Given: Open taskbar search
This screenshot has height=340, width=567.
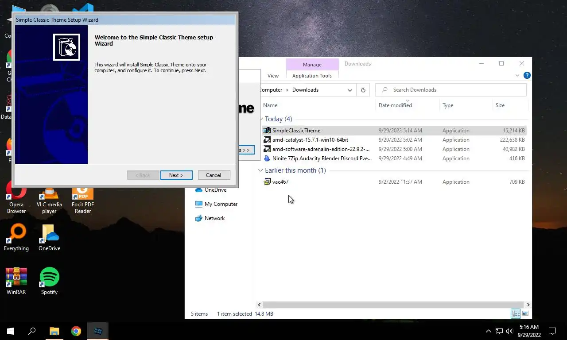Looking at the screenshot, I should 32,331.
